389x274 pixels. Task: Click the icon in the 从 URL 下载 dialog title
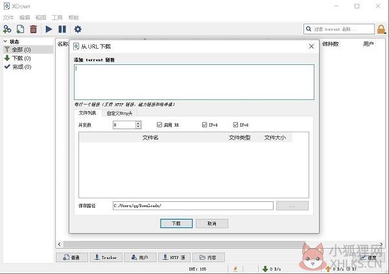76,47
